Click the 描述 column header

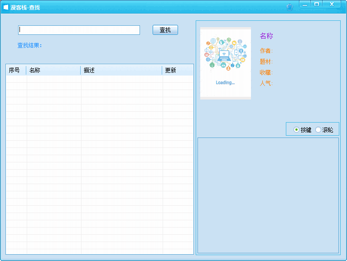click(x=121, y=70)
